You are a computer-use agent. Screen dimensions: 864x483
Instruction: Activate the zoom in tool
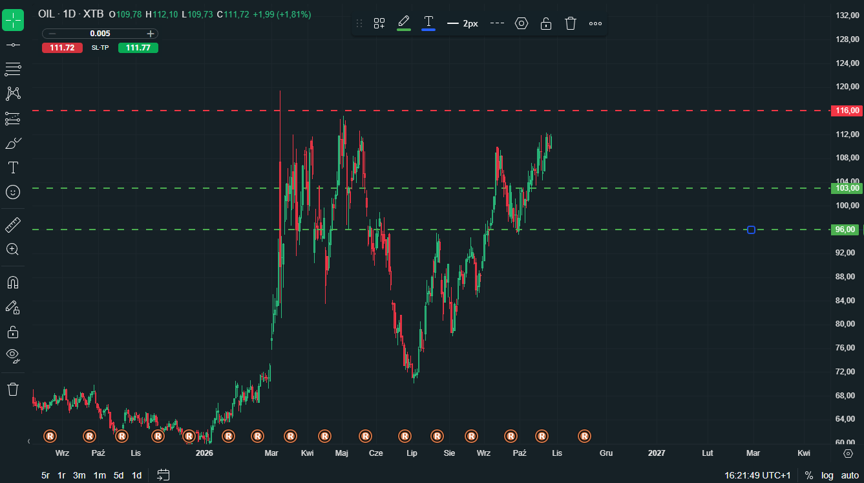pos(13,249)
